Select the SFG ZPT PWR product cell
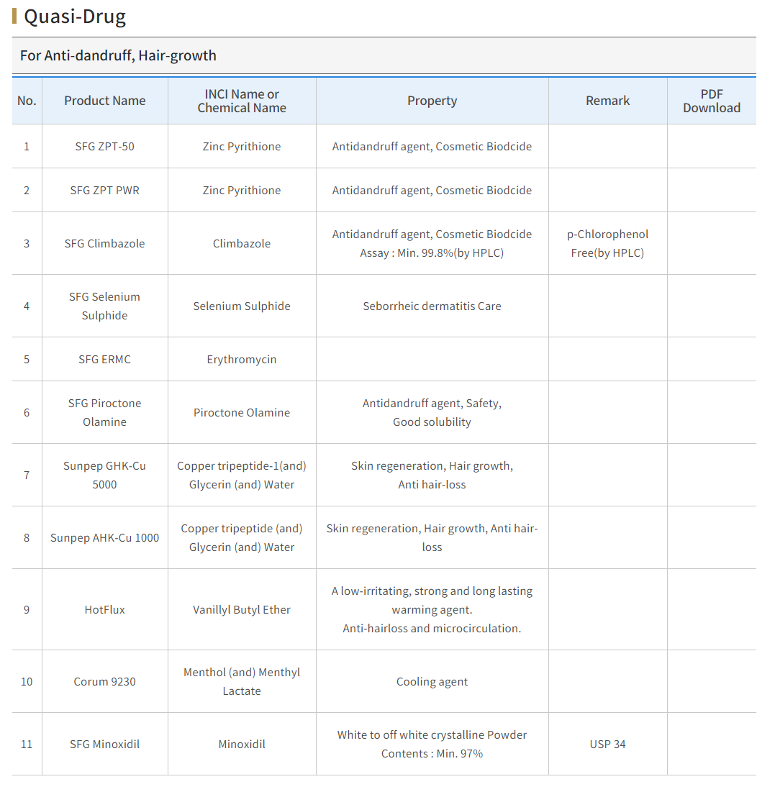Viewport: 775px width, 792px height. (x=104, y=191)
